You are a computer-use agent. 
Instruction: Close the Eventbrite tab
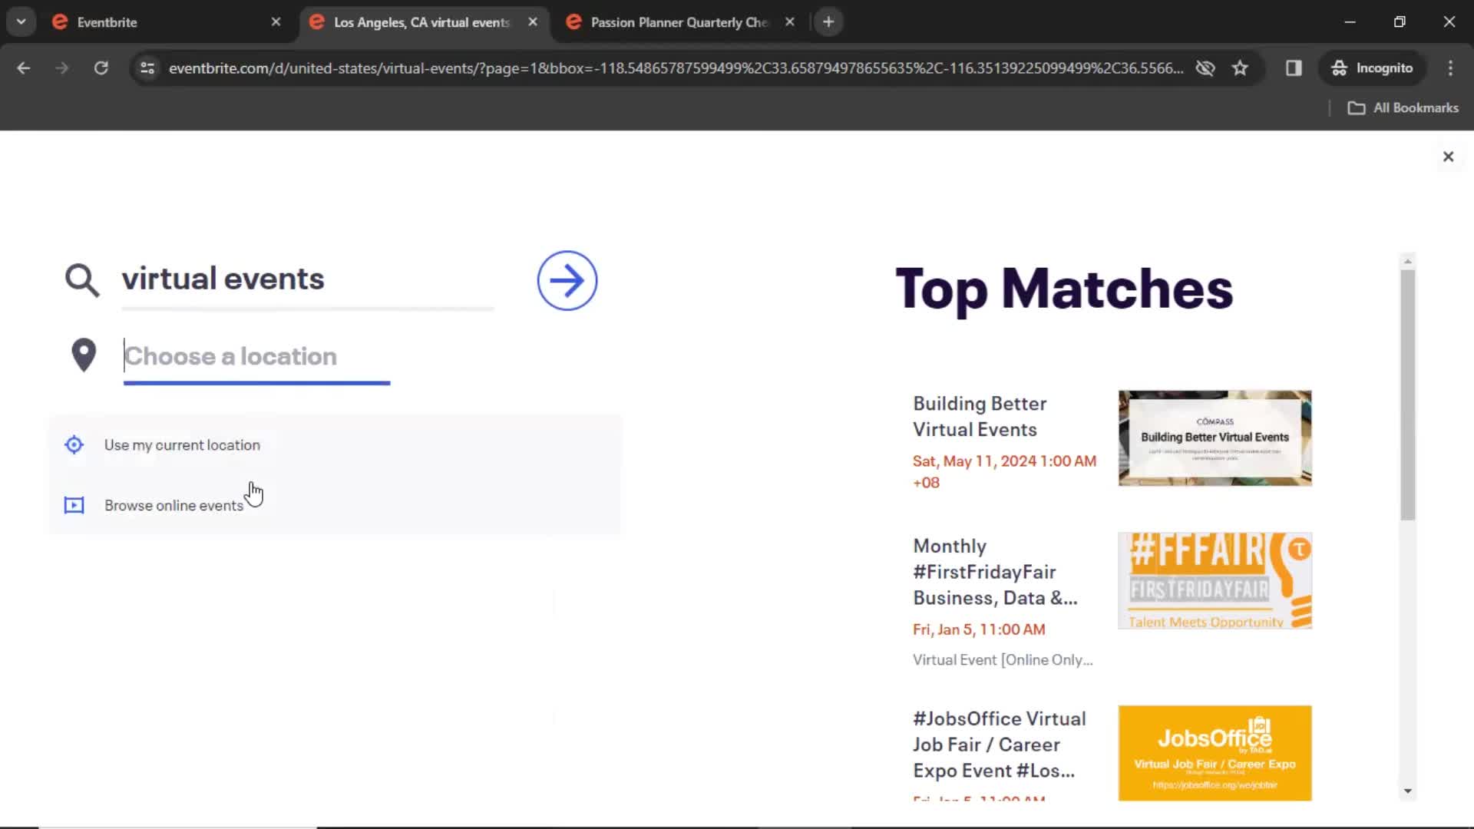pyautogui.click(x=276, y=22)
